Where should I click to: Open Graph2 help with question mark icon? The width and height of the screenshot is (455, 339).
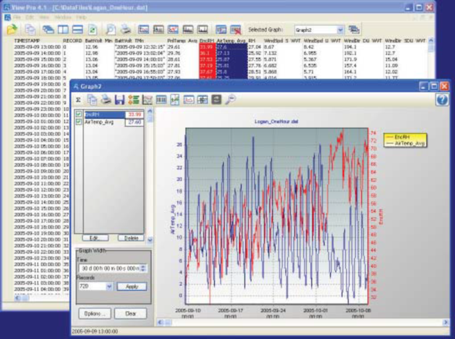coord(442,100)
